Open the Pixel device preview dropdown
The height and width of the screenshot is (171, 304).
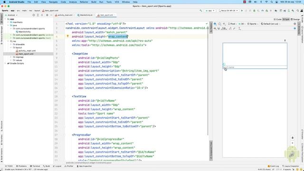[x=232, y=24]
